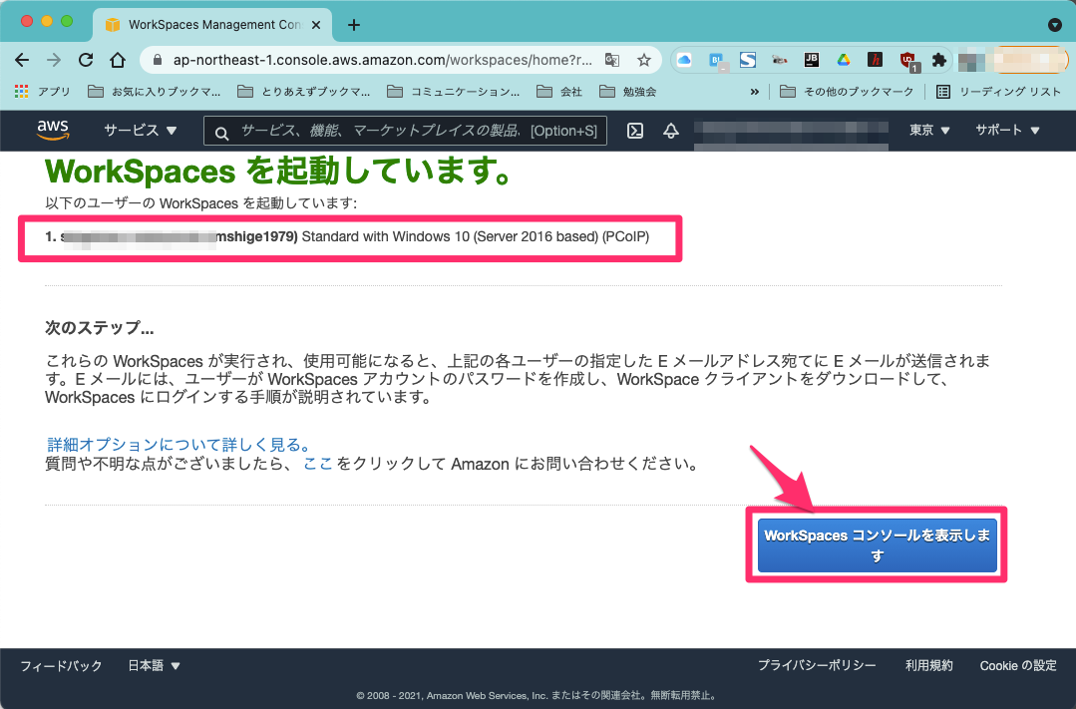The image size is (1076, 709).
Task: Open the uBlock Origin extension
Action: (906, 60)
